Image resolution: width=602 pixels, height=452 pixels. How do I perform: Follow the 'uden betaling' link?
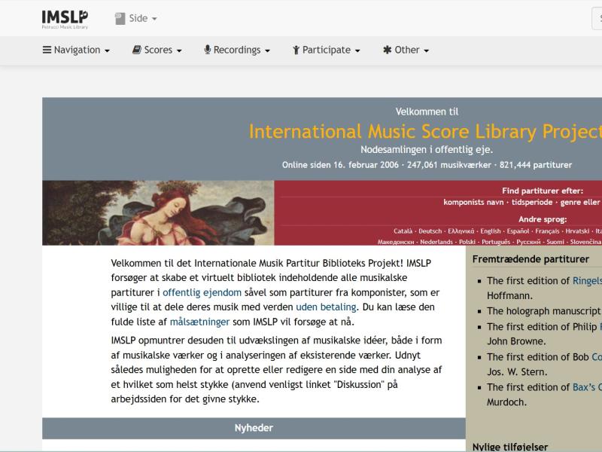coord(326,307)
